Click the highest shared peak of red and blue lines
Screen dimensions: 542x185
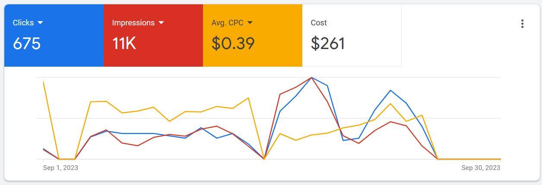click(x=311, y=78)
